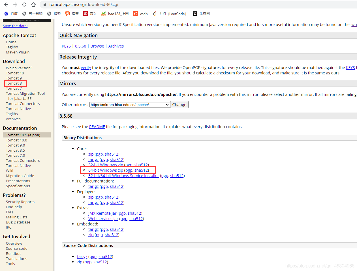Image resolution: width=357 pixels, height=271 pixels.
Task: Click the Browse quick navigation link
Action: tap(97, 46)
